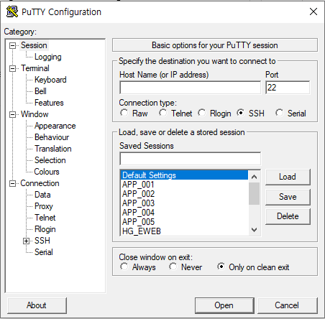325x319 pixels.
Task: Focus the Host Name input field
Action: 191,88
